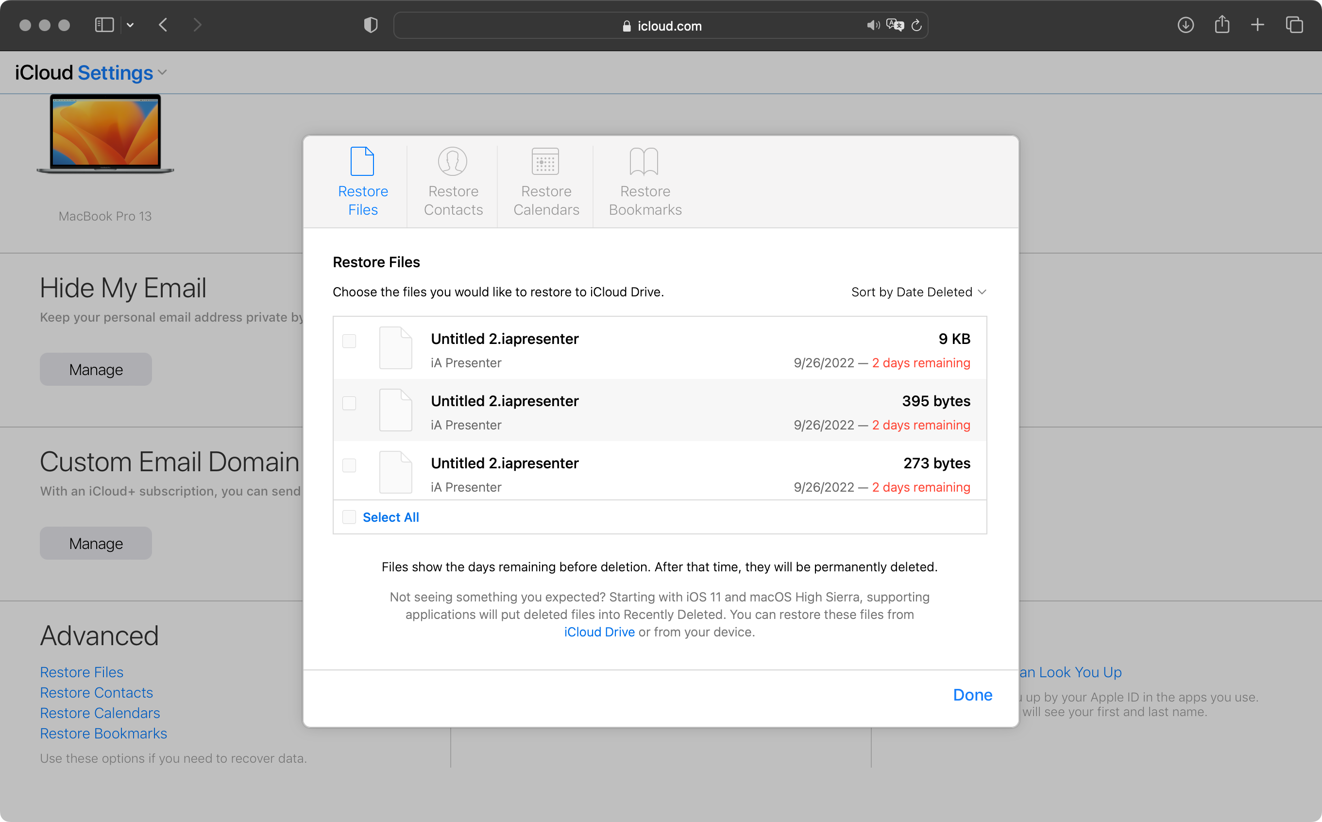Screen dimensions: 1322x822
Task: Open the page translate icon
Action: [895, 25]
